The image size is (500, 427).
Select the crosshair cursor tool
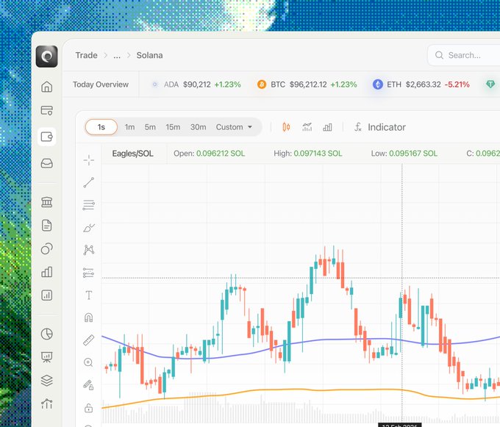pyautogui.click(x=89, y=160)
